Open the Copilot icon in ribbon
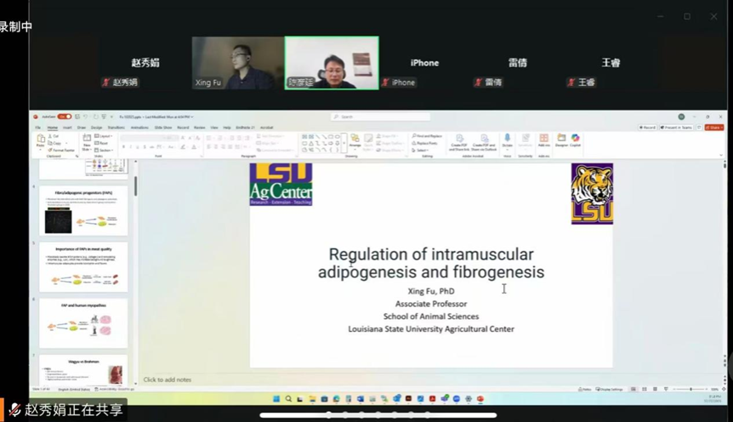 (x=576, y=139)
